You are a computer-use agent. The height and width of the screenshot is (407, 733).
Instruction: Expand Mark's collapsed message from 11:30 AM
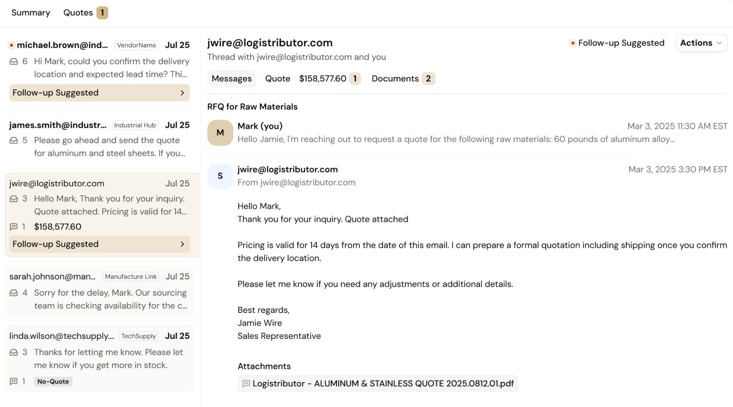pos(456,139)
